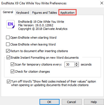Image resolution: width=104 pixels, height=105 pixels.
Task: Click the seconds value input field
Action: coord(69,64)
